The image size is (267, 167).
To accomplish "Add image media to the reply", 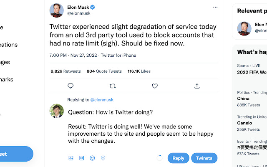I will [x=71, y=158].
